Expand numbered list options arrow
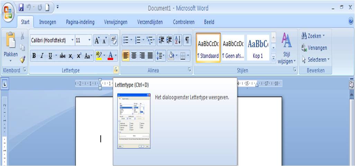Screen dimensions: 355x166 point(143,40)
